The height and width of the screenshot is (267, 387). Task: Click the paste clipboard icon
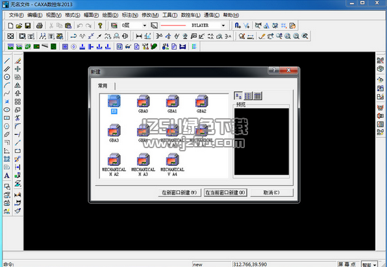(68, 25)
